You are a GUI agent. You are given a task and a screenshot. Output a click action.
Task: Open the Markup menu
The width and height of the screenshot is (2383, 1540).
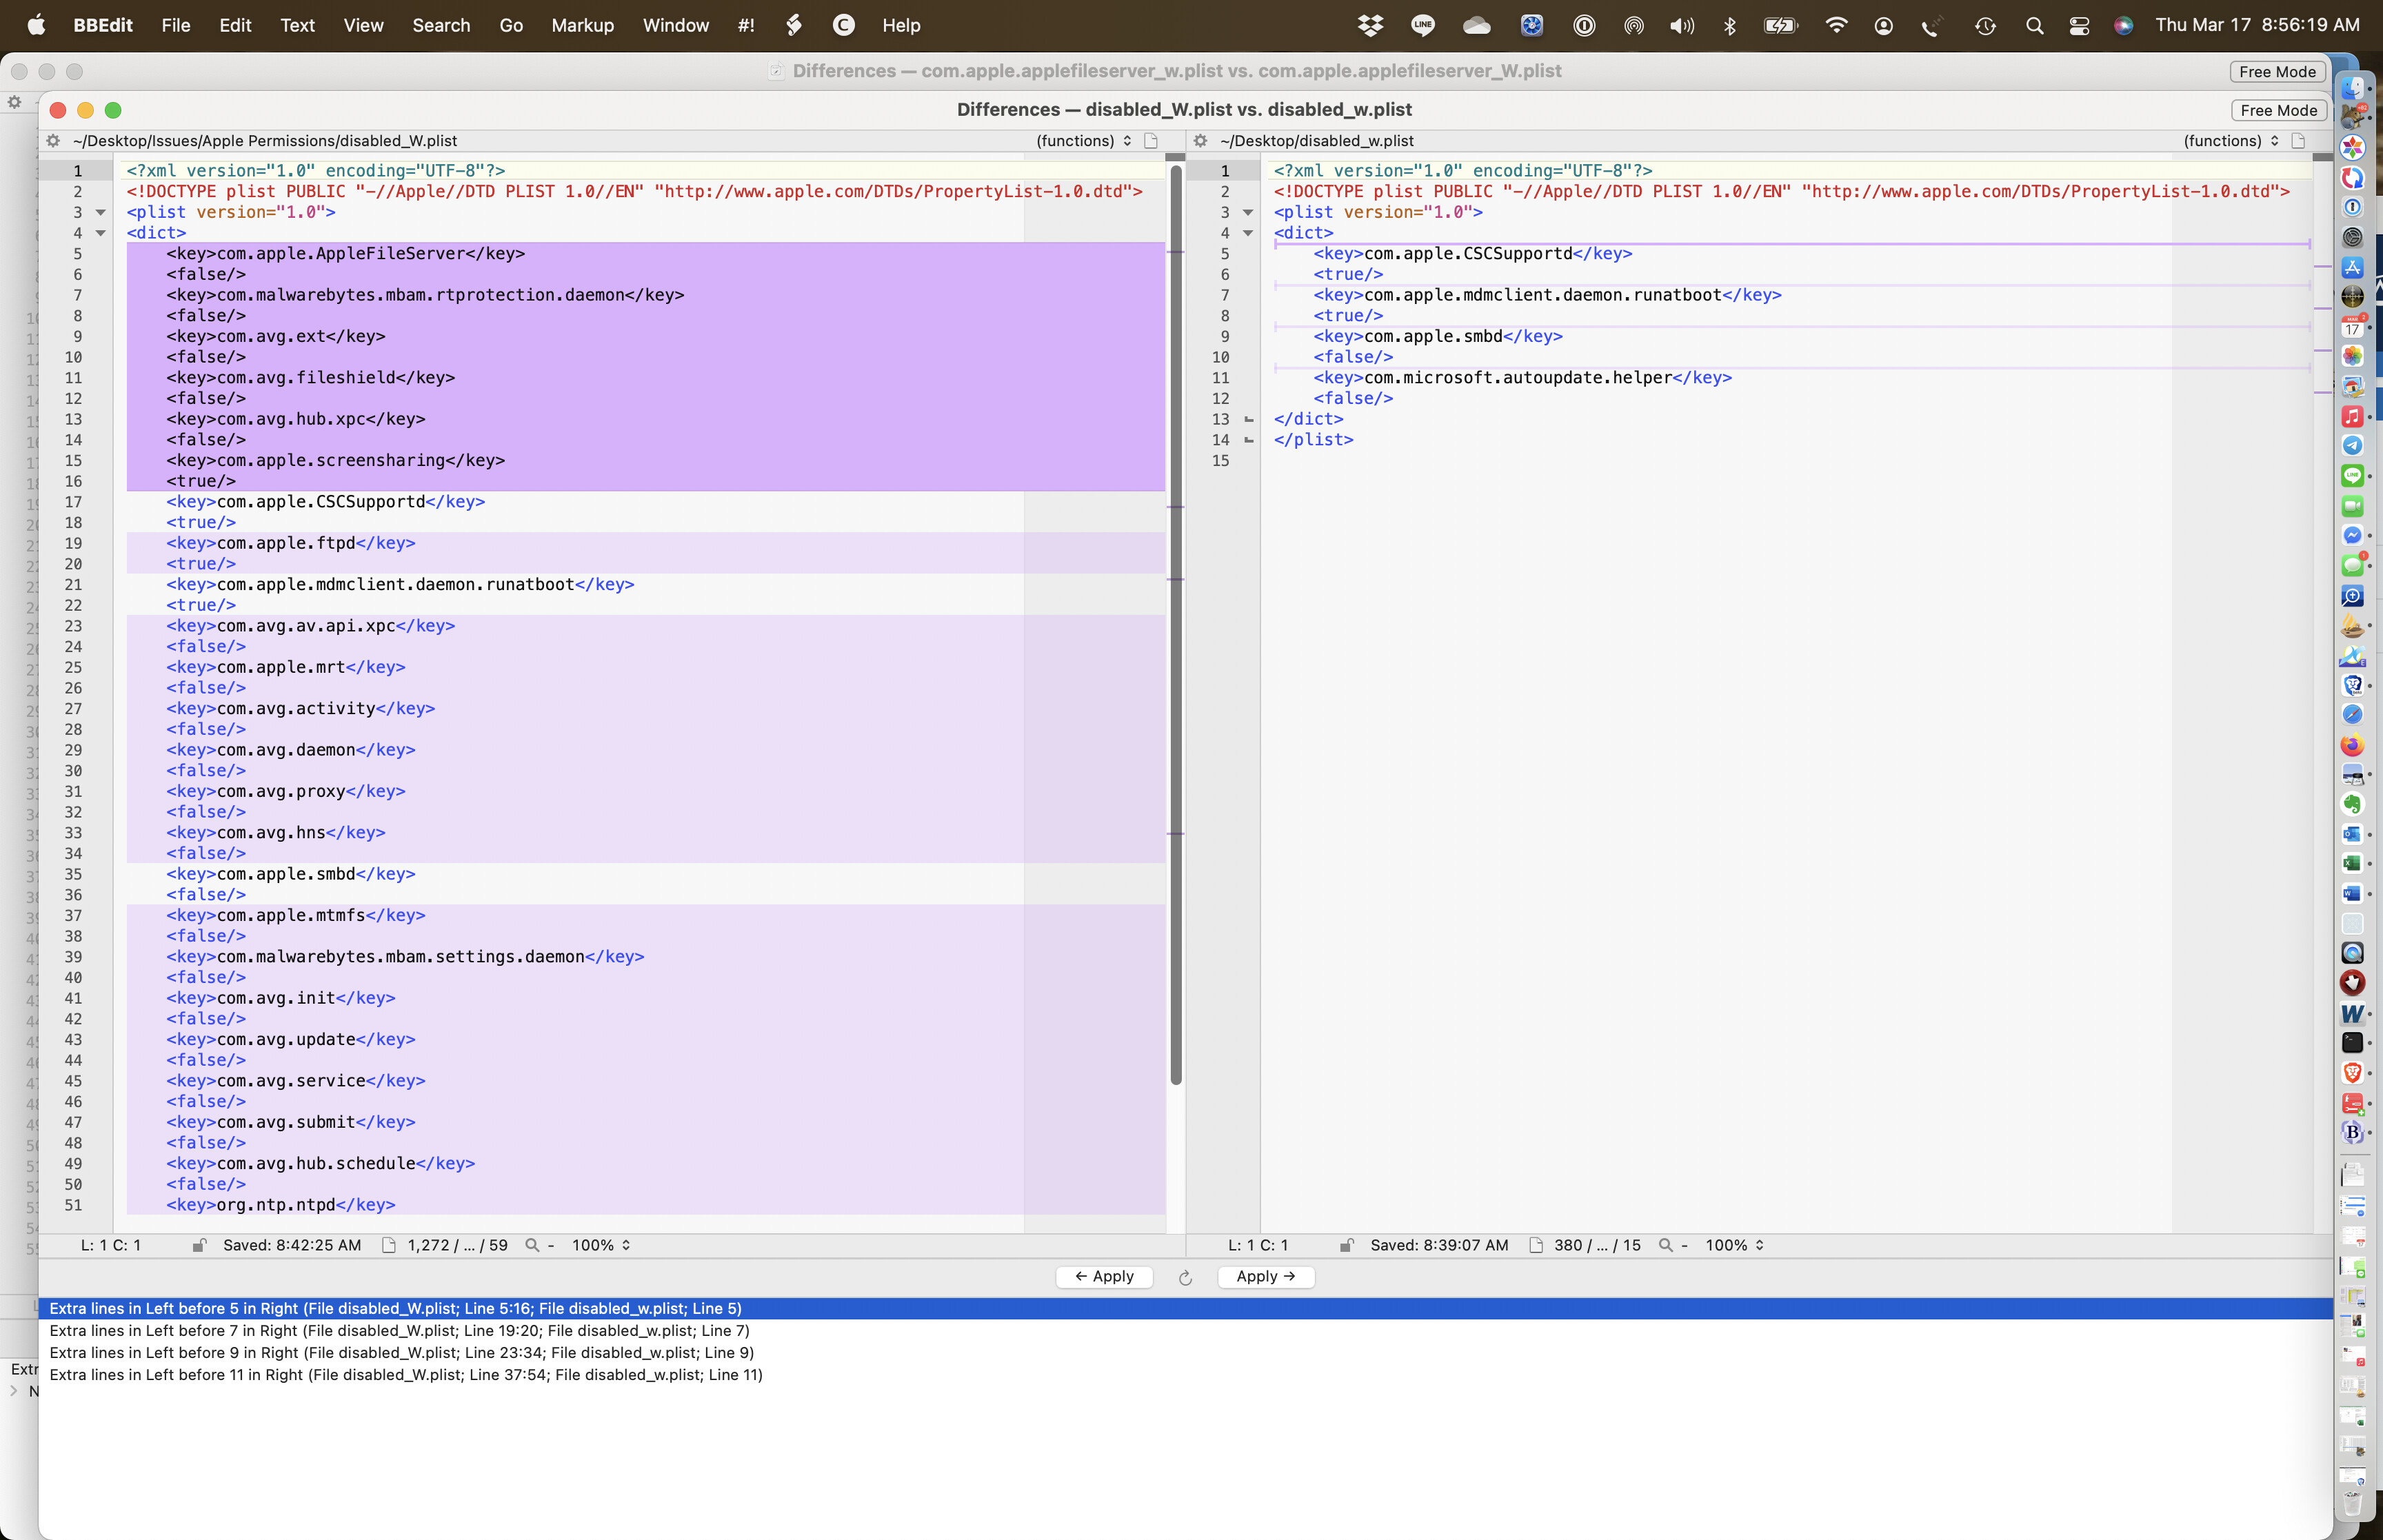(582, 25)
